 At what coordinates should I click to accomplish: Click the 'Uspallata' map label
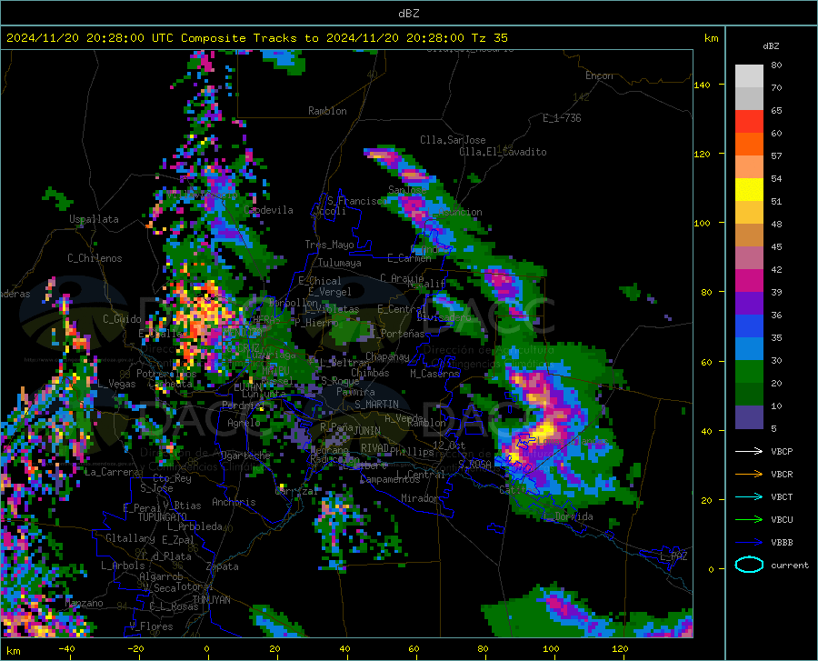coord(94,219)
